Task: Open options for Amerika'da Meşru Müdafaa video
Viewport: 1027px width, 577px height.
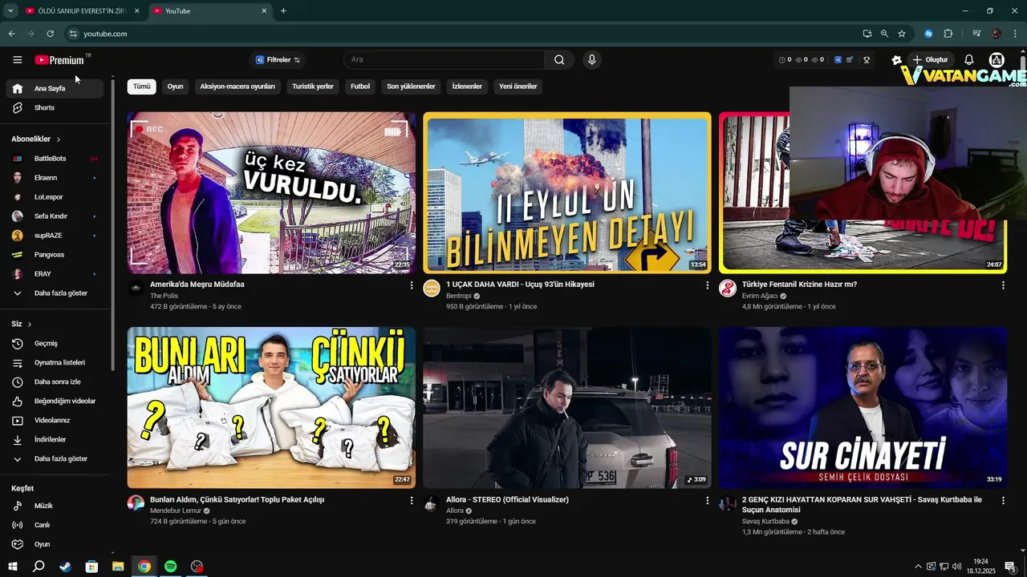Action: [412, 285]
